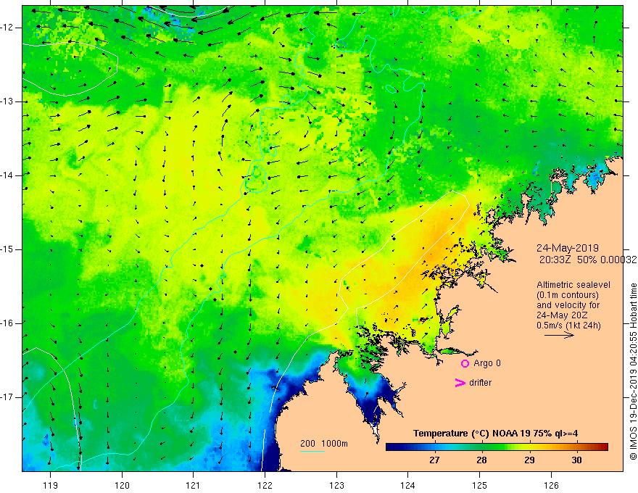Click the latitude axis label -13

[7, 101]
